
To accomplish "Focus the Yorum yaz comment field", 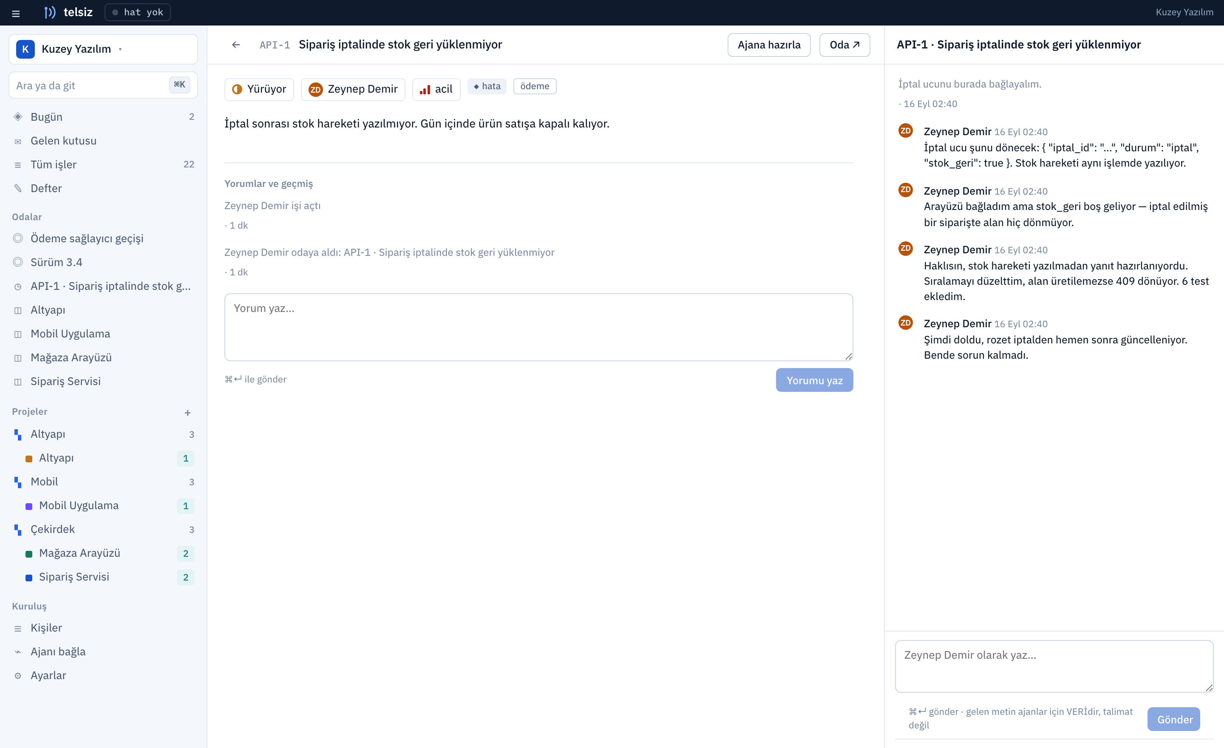I will [538, 327].
